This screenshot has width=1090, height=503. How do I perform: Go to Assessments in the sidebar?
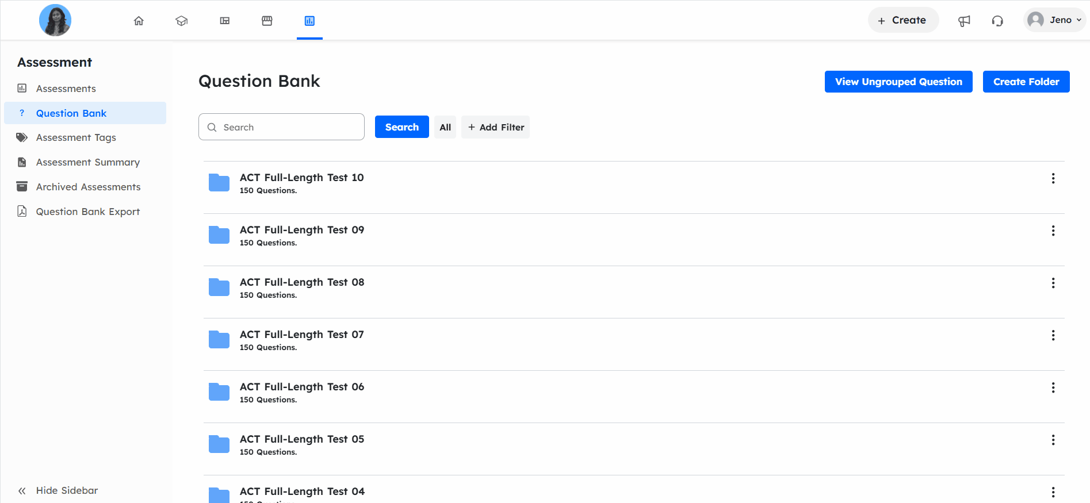(85, 89)
